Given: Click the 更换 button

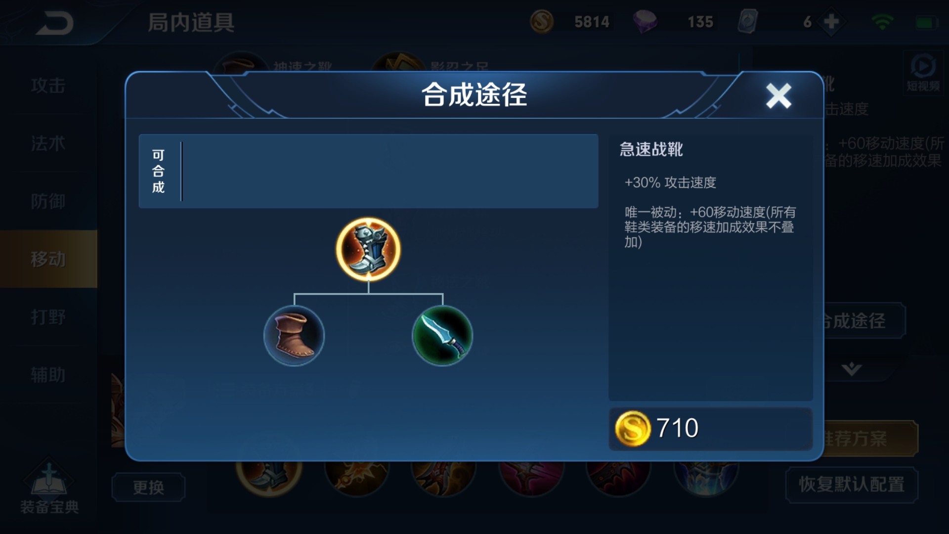Looking at the screenshot, I should (x=148, y=488).
